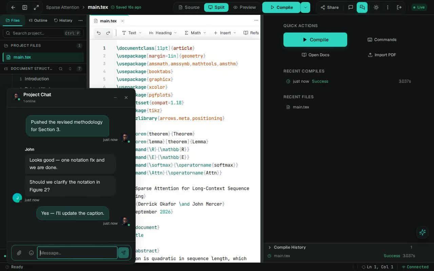The height and width of the screenshot is (271, 434).
Task: Redo the last edit
Action: 108,33
